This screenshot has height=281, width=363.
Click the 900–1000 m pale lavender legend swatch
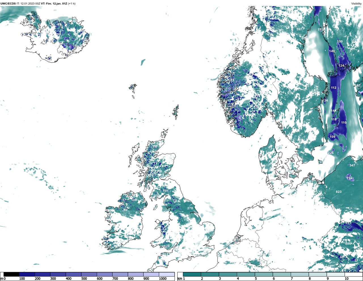click(x=151, y=274)
